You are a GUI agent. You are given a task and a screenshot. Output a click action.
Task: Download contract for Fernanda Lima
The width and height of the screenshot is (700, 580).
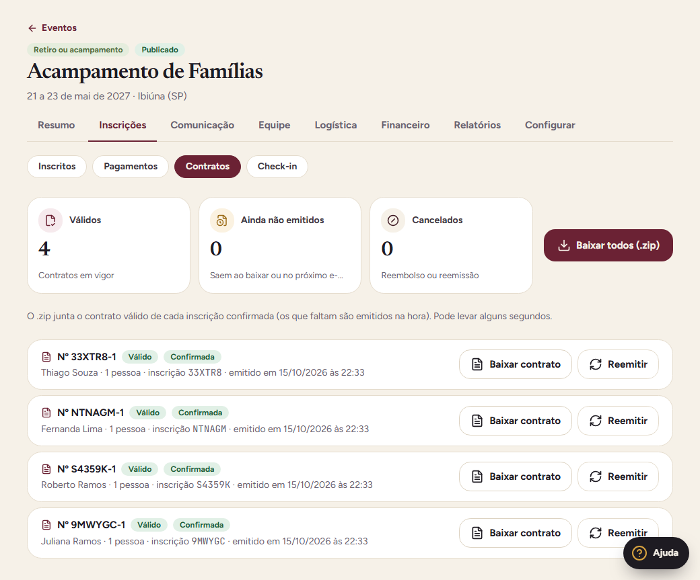click(515, 421)
